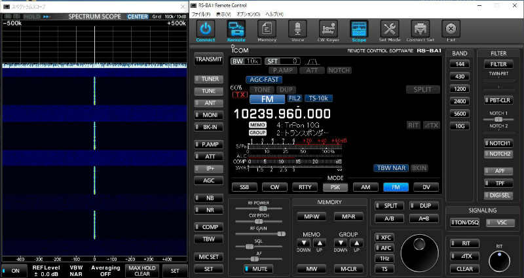Select SSB mode
This screenshot has height=278, width=524.
point(244,187)
